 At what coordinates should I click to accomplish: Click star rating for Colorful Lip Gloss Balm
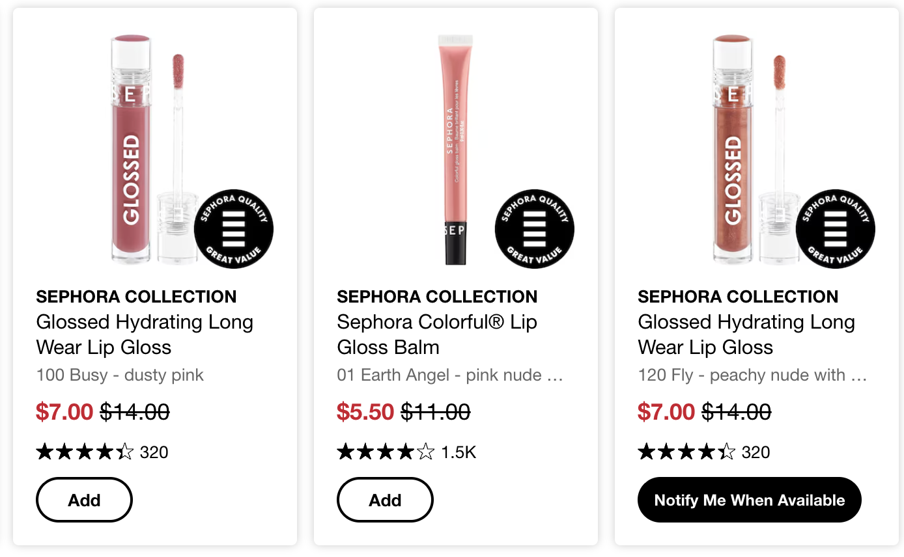[386, 452]
